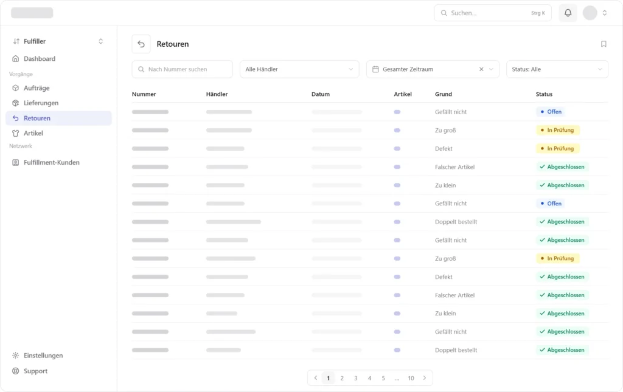Open the user avatar menu

point(590,13)
